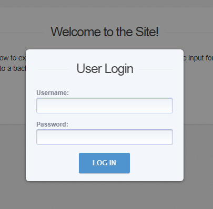This screenshot has width=213, height=209.
Task: Click the partially hidden "input for" background text
Action: pos(198,58)
